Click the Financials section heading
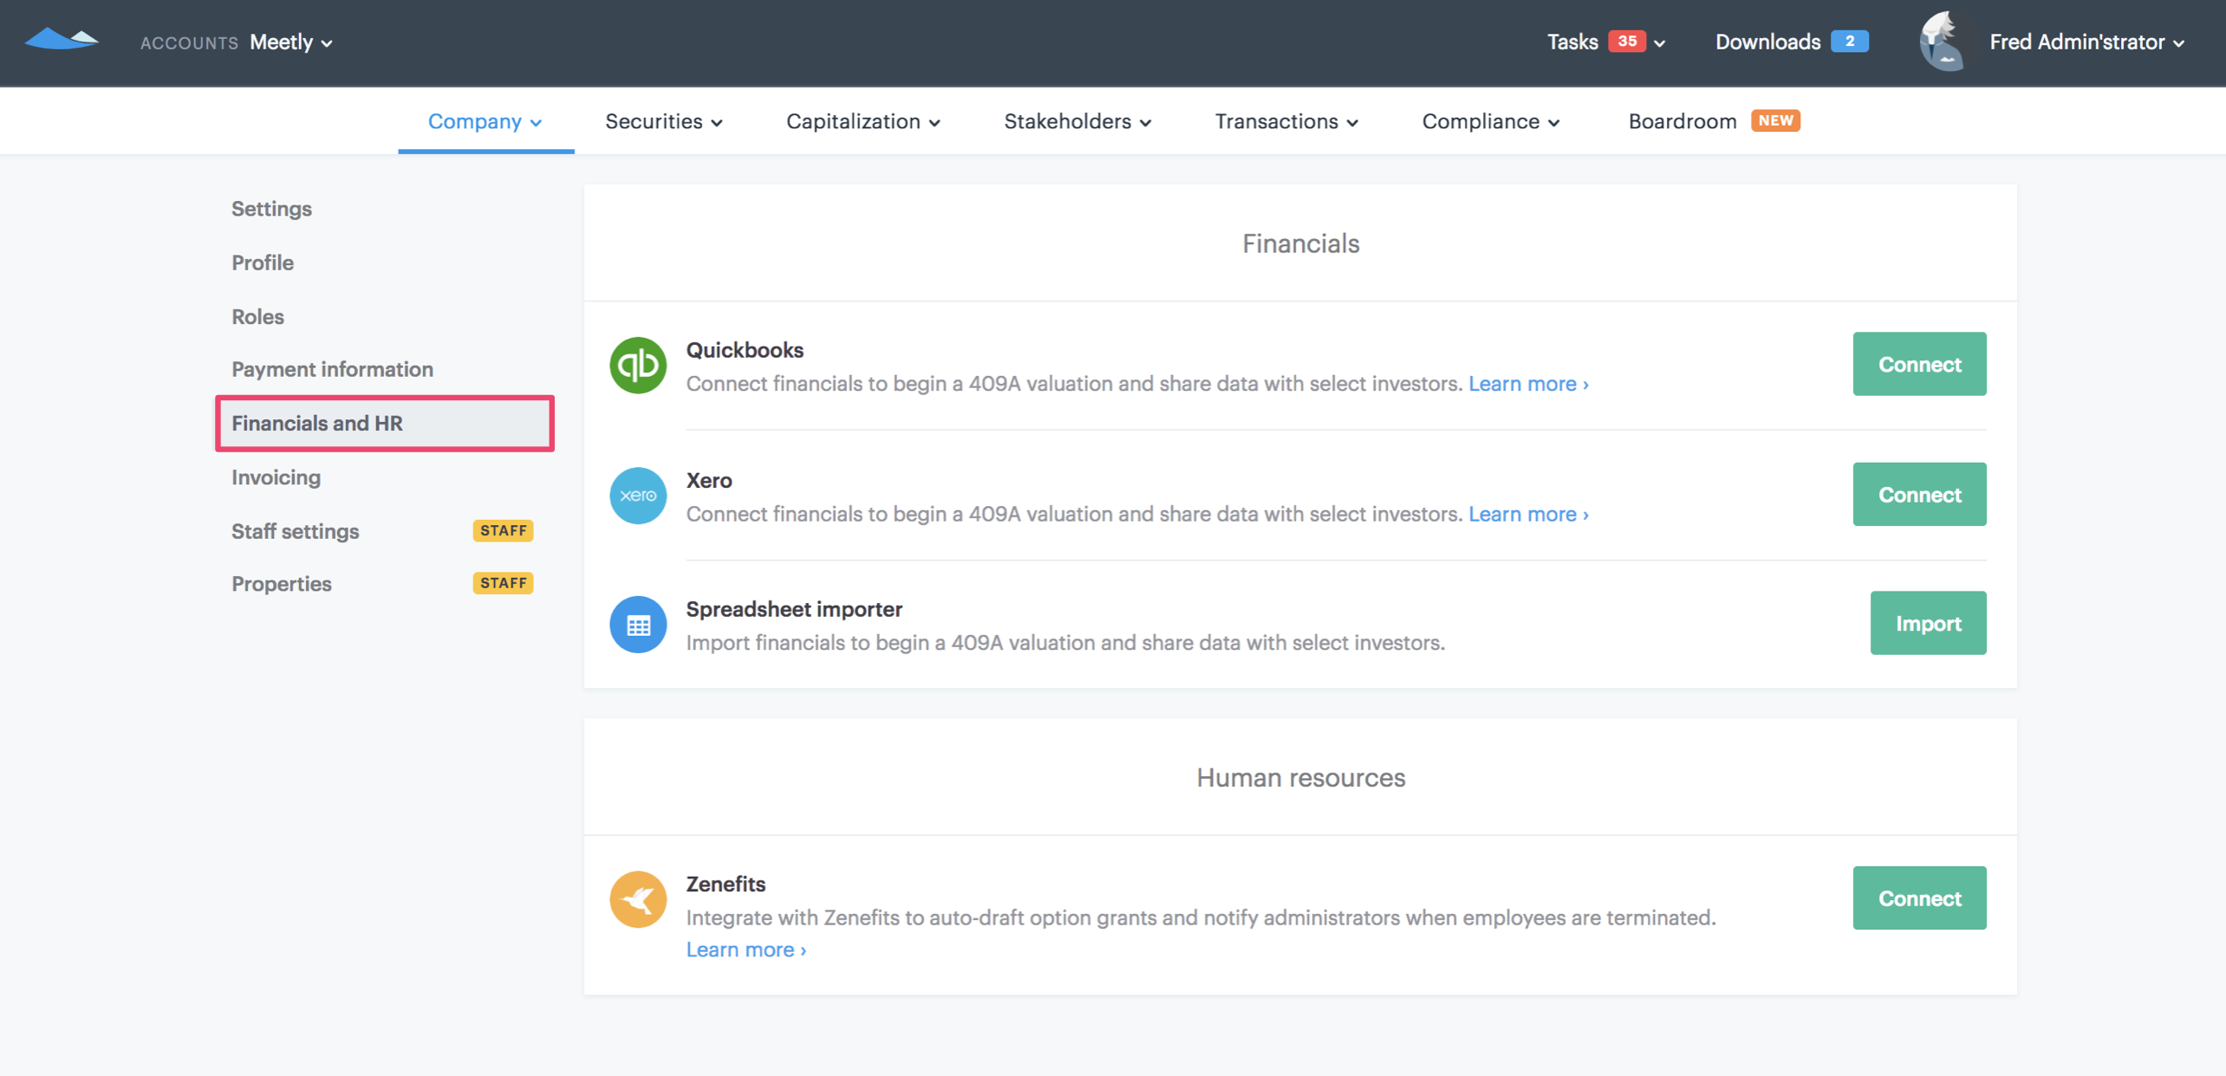Image resolution: width=2226 pixels, height=1076 pixels. point(1300,243)
